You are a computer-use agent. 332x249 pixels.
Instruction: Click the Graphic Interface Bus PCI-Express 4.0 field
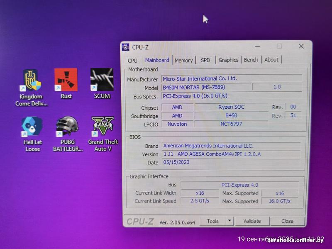click(240, 185)
